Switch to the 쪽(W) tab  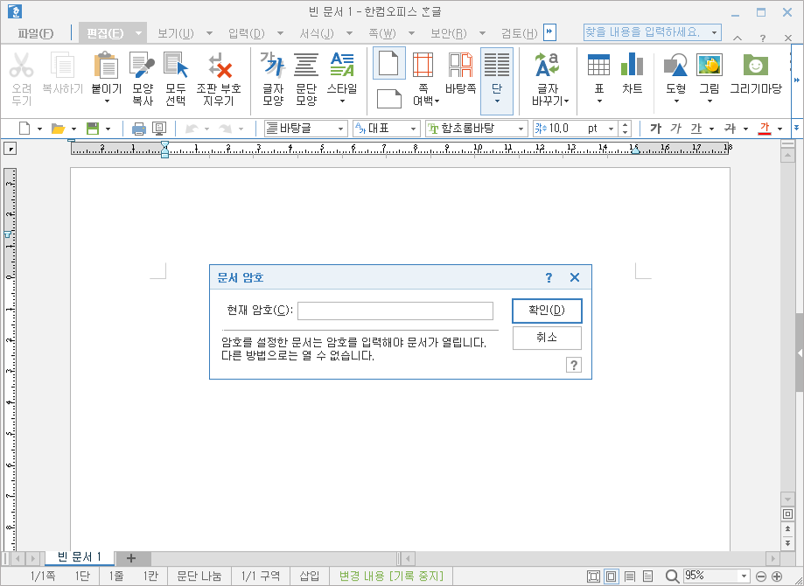click(382, 34)
